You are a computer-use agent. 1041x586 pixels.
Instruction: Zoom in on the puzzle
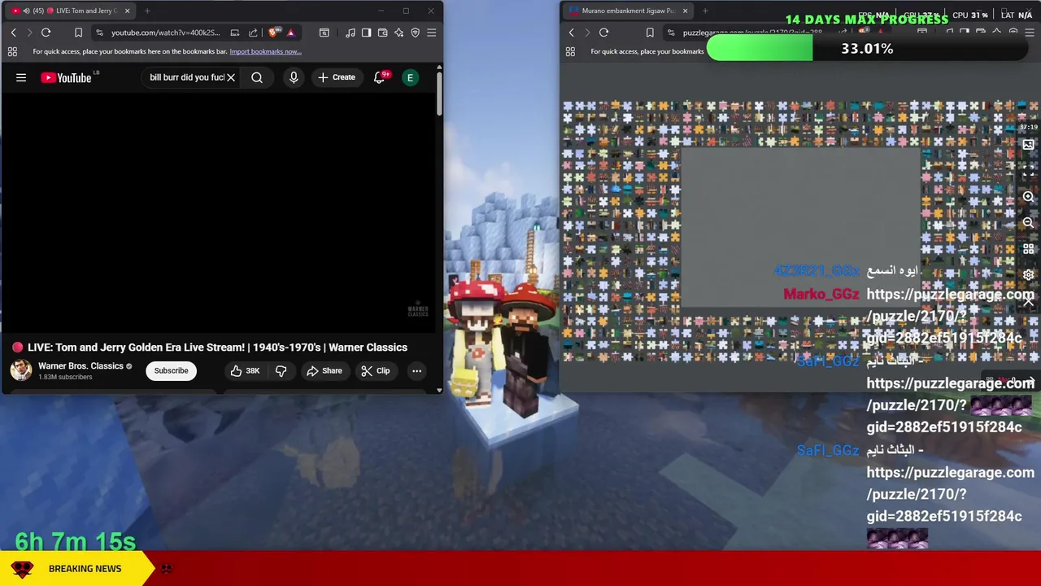[x=1028, y=197]
